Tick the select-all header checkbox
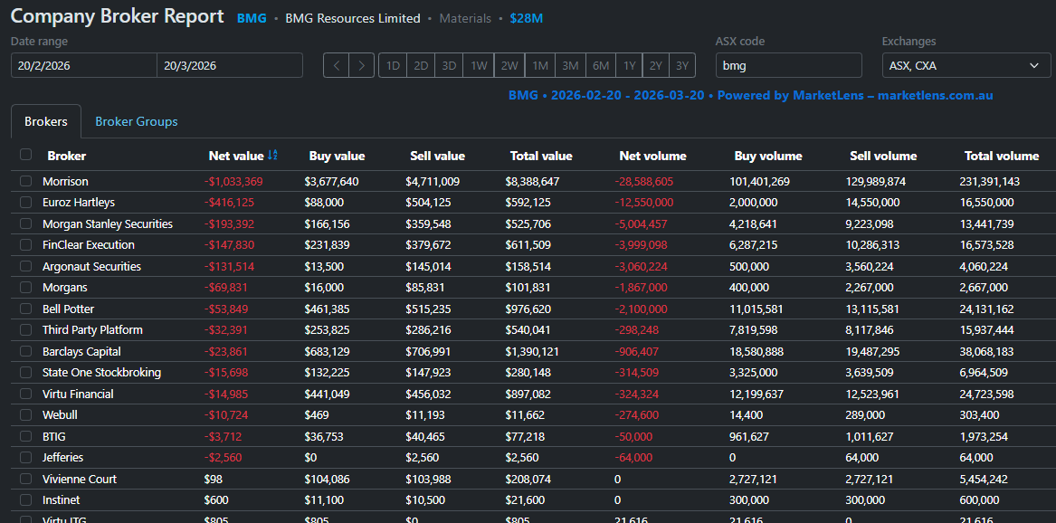Viewport: 1056px width, 523px height. click(25, 155)
